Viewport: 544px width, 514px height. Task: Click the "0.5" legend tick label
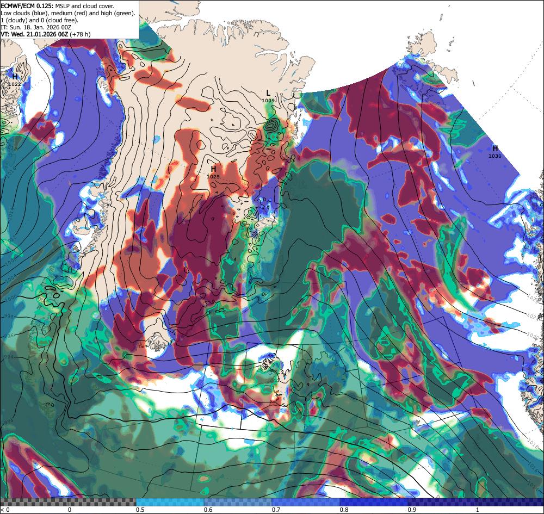[x=140, y=510]
